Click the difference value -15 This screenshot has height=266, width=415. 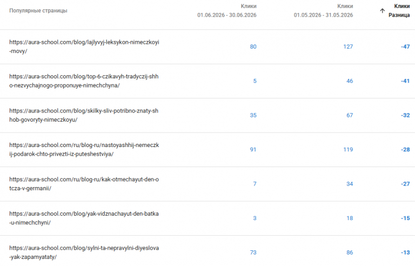click(x=405, y=218)
